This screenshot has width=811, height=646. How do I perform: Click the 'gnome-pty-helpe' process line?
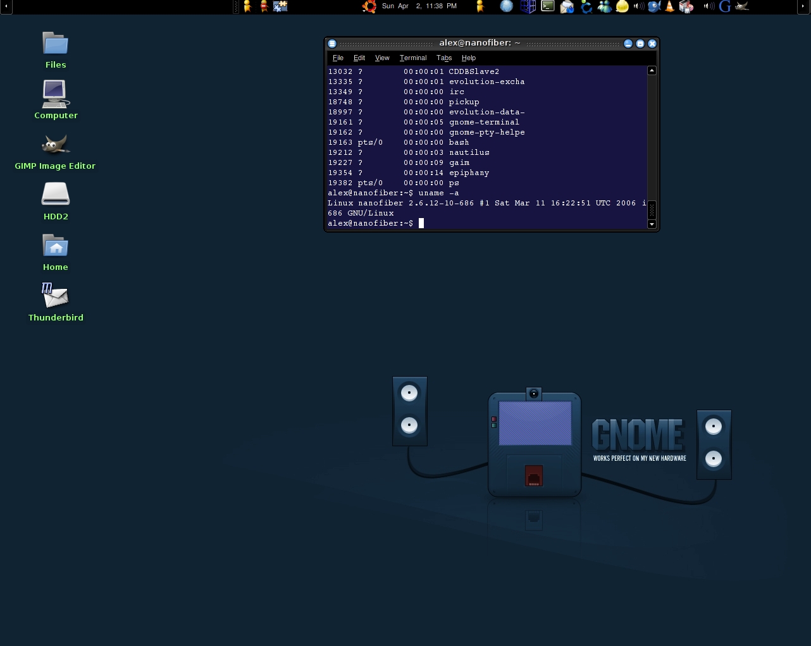(x=426, y=132)
